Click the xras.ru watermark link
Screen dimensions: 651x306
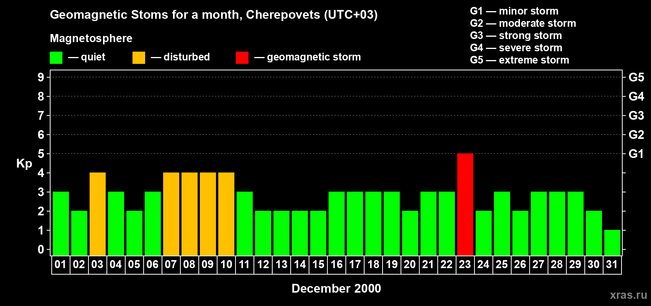(628, 295)
